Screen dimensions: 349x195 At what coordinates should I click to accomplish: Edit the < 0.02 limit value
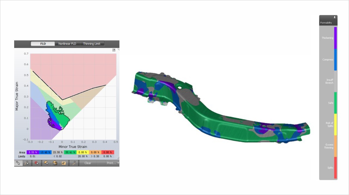58,156
